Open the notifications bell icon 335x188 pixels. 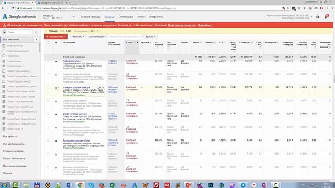326,17
